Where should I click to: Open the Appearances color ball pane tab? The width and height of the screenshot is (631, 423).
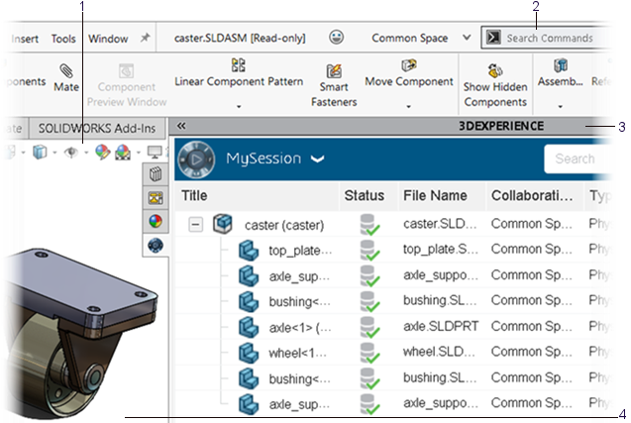click(155, 221)
